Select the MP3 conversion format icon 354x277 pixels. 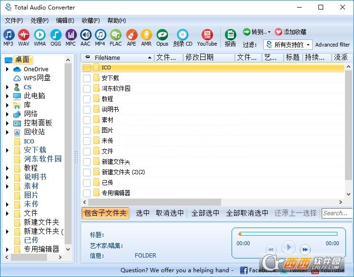tap(9, 35)
